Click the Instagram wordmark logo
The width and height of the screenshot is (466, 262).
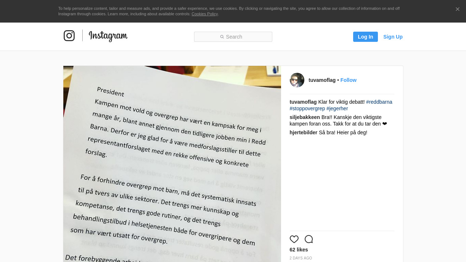tap(108, 36)
